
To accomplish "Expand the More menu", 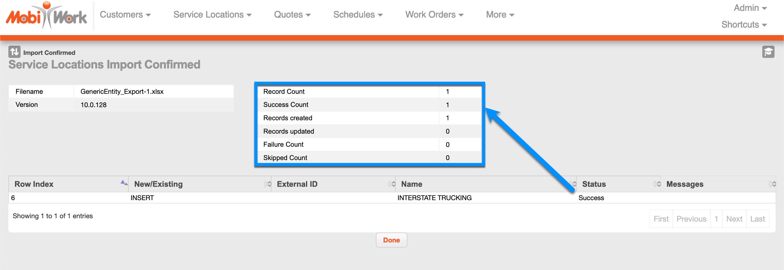I will pyautogui.click(x=500, y=14).
